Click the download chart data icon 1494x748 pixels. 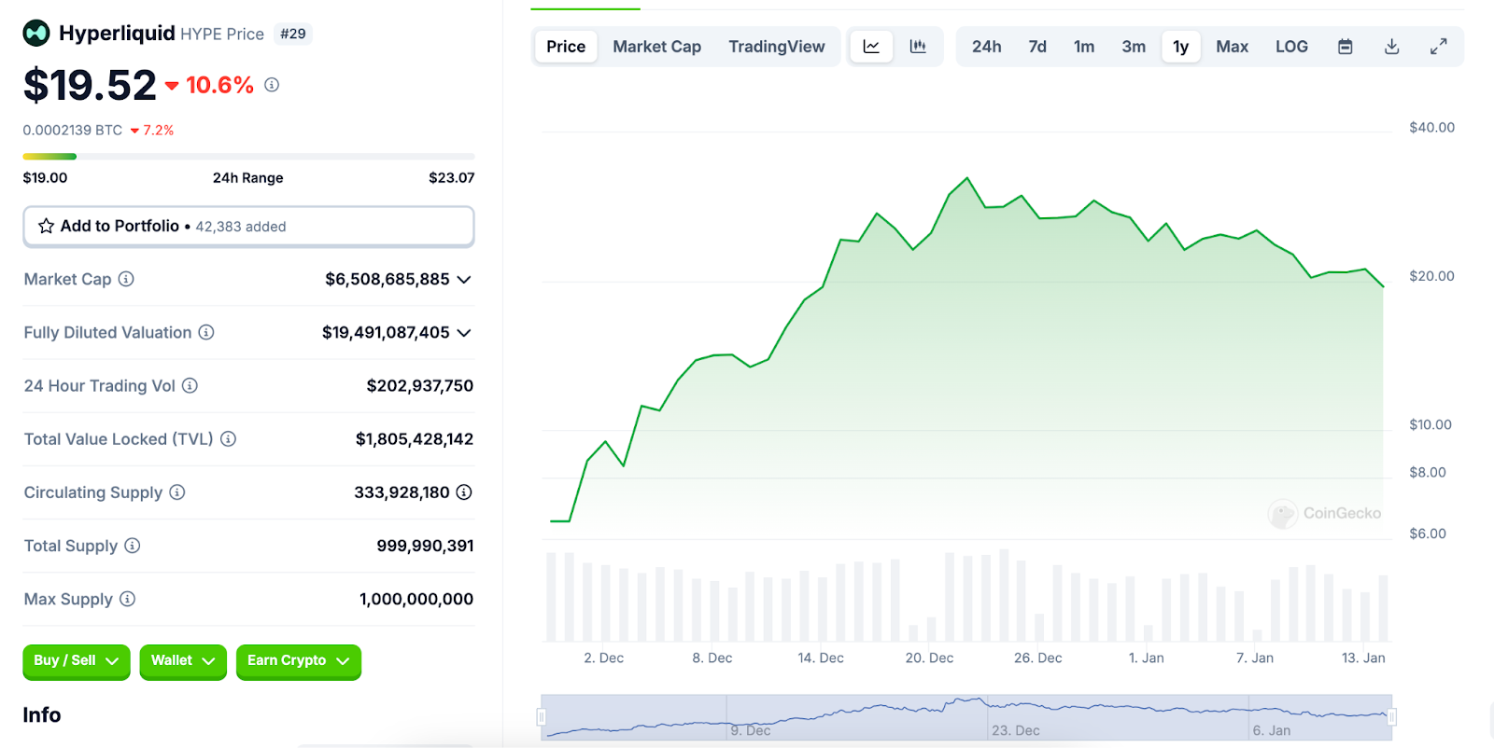point(1392,47)
